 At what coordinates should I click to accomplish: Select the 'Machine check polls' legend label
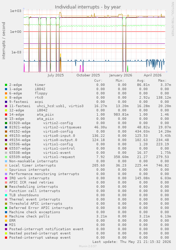[x=29, y=216]
